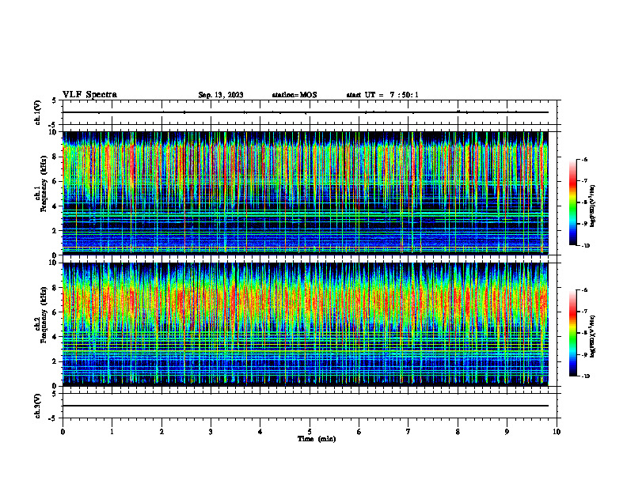This screenshot has height=484, width=627.
Task: Click the "4" tick on ch.2 frequency axis
Action: point(55,337)
